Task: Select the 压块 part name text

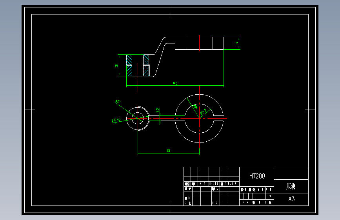Action: pos(291,186)
